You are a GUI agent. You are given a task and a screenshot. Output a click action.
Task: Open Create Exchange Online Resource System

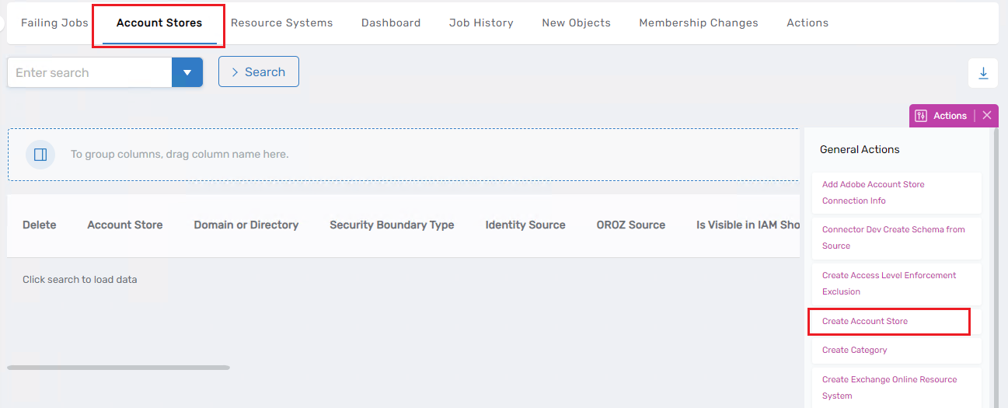(x=897, y=388)
